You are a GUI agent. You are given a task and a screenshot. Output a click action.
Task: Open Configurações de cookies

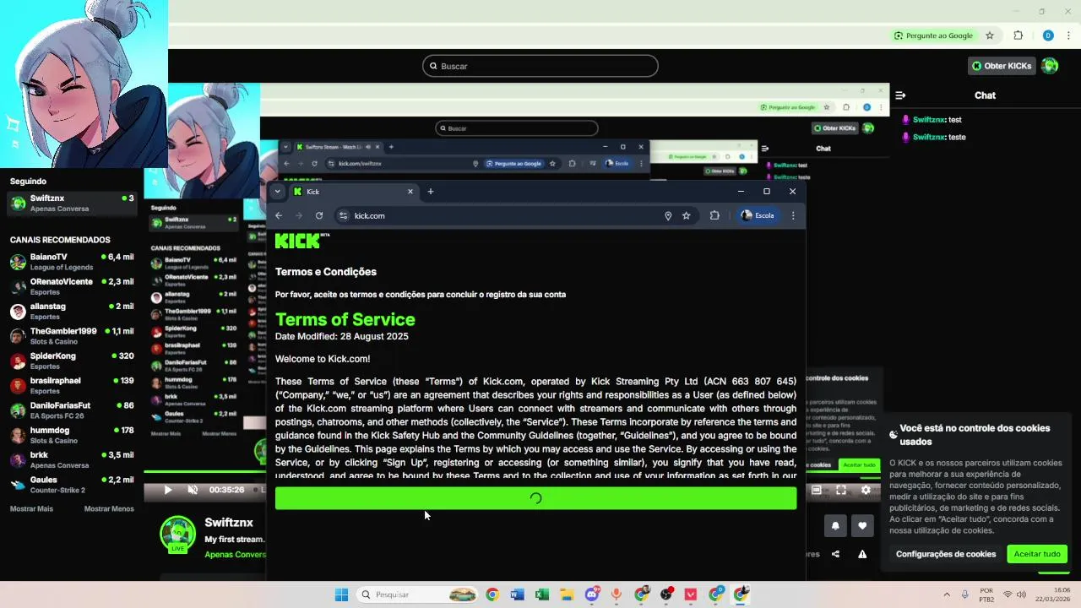[x=946, y=554]
